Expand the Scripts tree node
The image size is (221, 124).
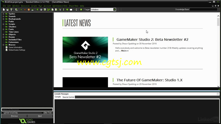coord(3,24)
